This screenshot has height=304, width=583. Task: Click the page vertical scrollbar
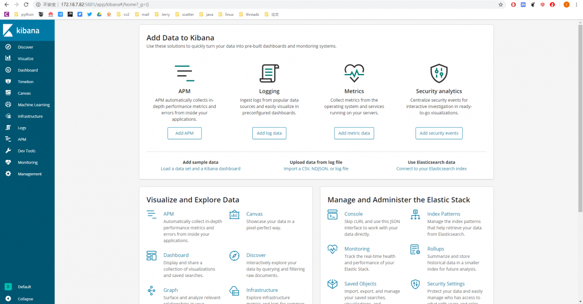tap(580, 118)
